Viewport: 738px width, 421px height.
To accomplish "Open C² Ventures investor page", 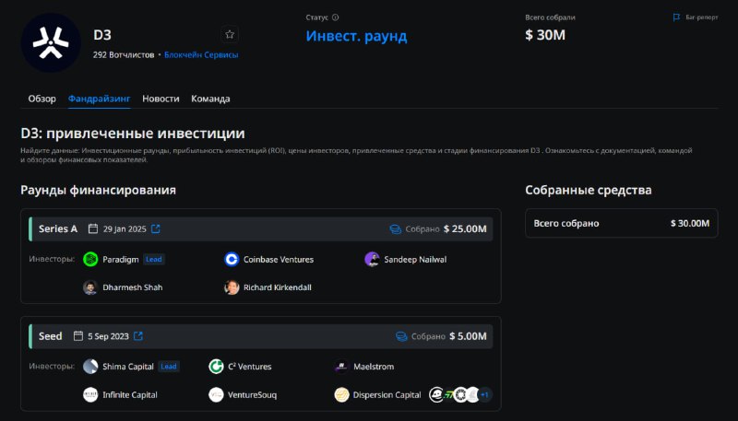I will [x=249, y=367].
